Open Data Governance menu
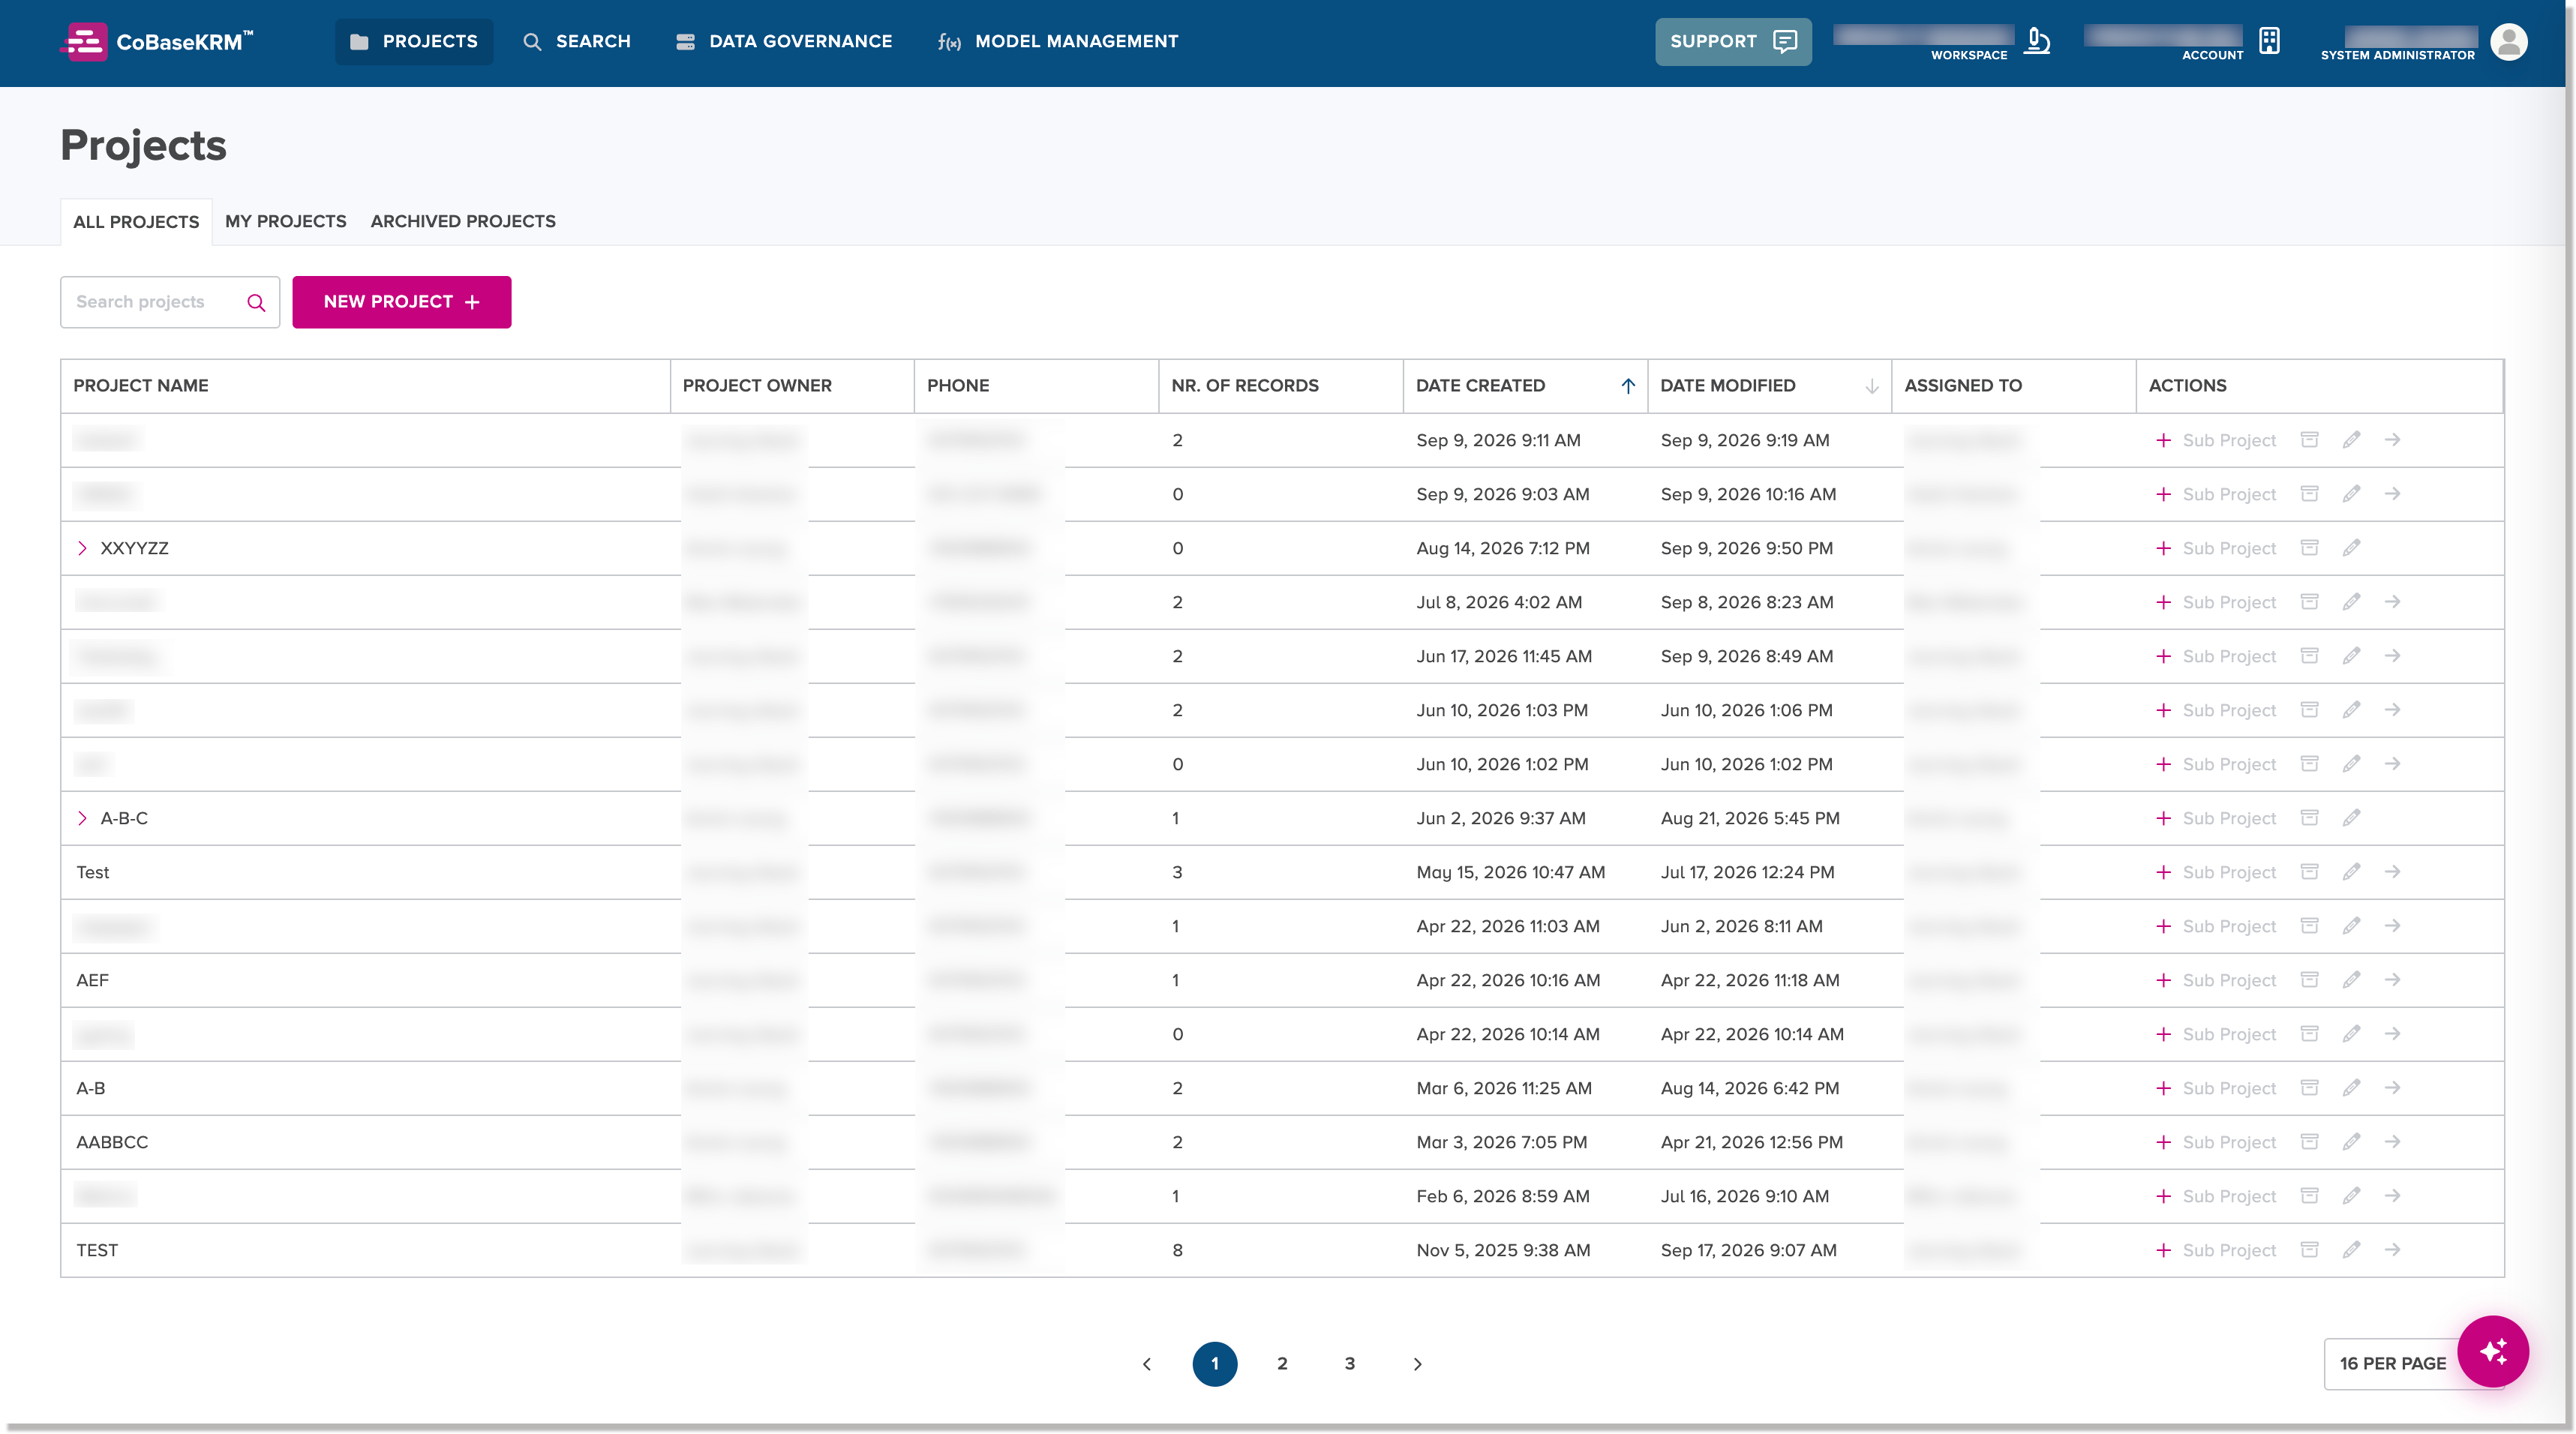Viewport: 2576px width, 1434px height. tap(784, 42)
